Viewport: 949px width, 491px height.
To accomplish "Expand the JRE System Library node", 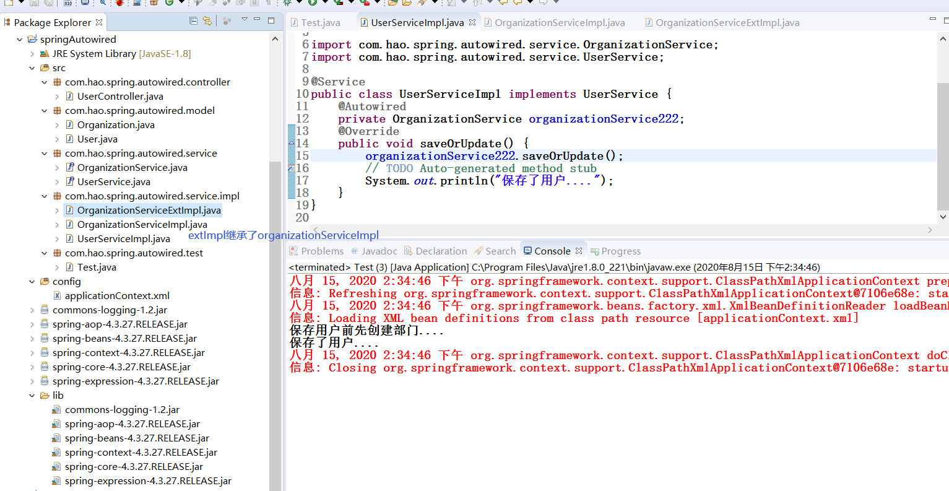I will [32, 54].
